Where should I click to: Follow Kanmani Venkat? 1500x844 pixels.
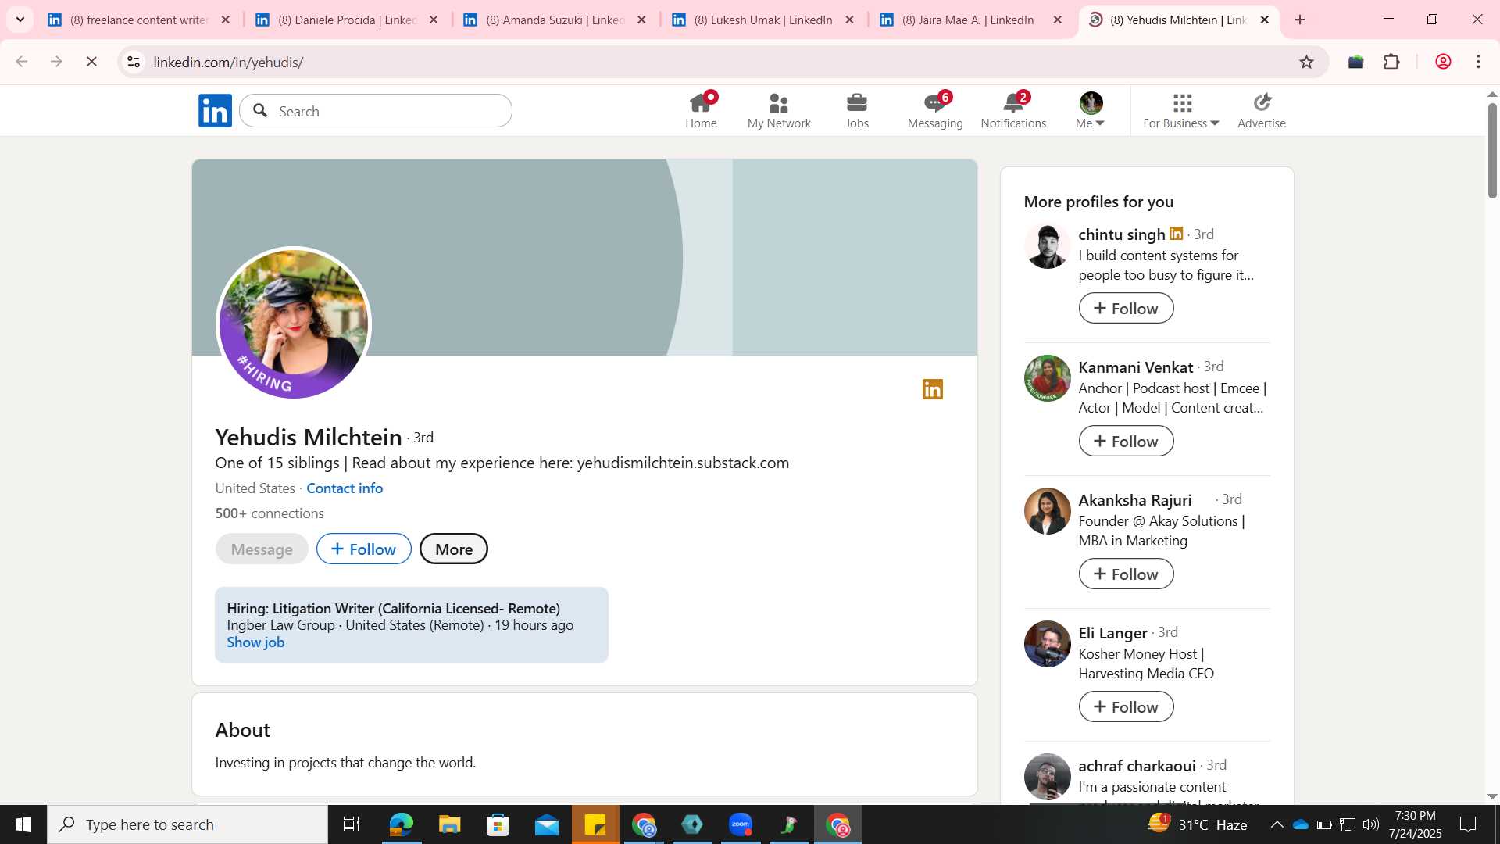pyautogui.click(x=1126, y=441)
